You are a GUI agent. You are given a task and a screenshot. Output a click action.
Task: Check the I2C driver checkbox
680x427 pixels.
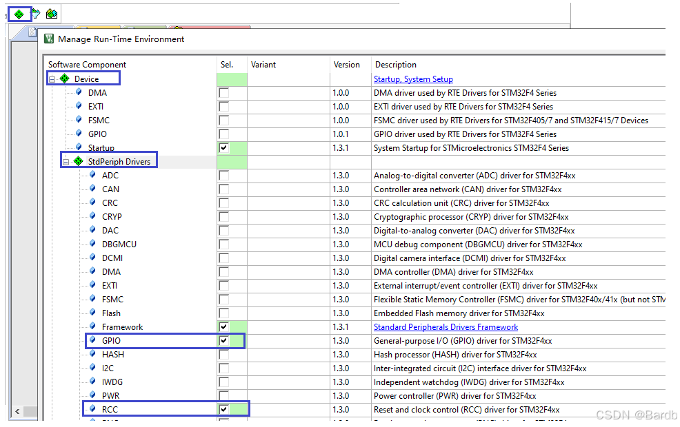(223, 368)
